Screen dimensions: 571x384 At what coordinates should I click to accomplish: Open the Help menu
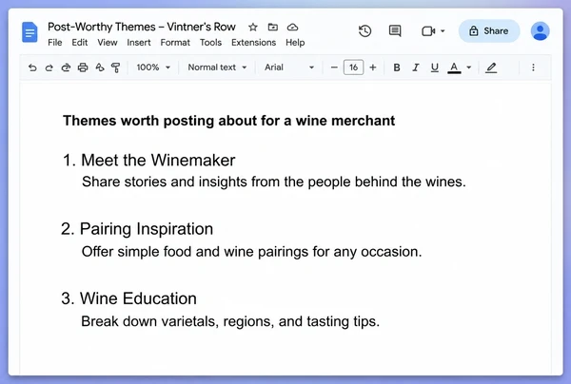pyautogui.click(x=295, y=43)
